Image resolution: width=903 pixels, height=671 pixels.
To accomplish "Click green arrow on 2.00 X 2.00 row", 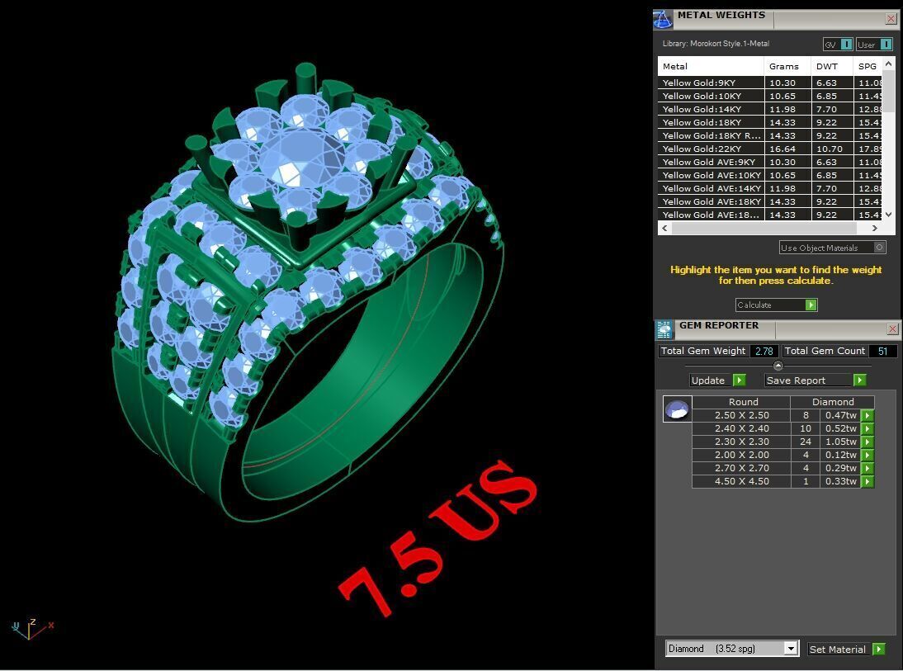I will [x=868, y=455].
